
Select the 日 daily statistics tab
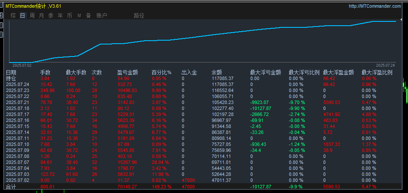pos(23,15)
